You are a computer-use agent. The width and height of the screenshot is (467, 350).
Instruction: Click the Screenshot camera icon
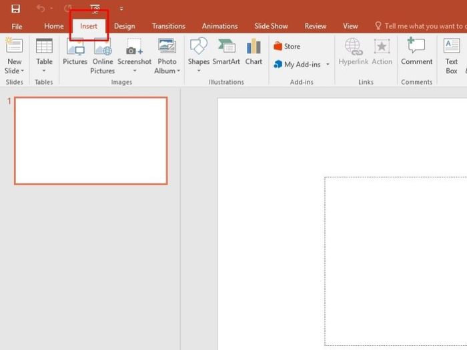(x=134, y=47)
